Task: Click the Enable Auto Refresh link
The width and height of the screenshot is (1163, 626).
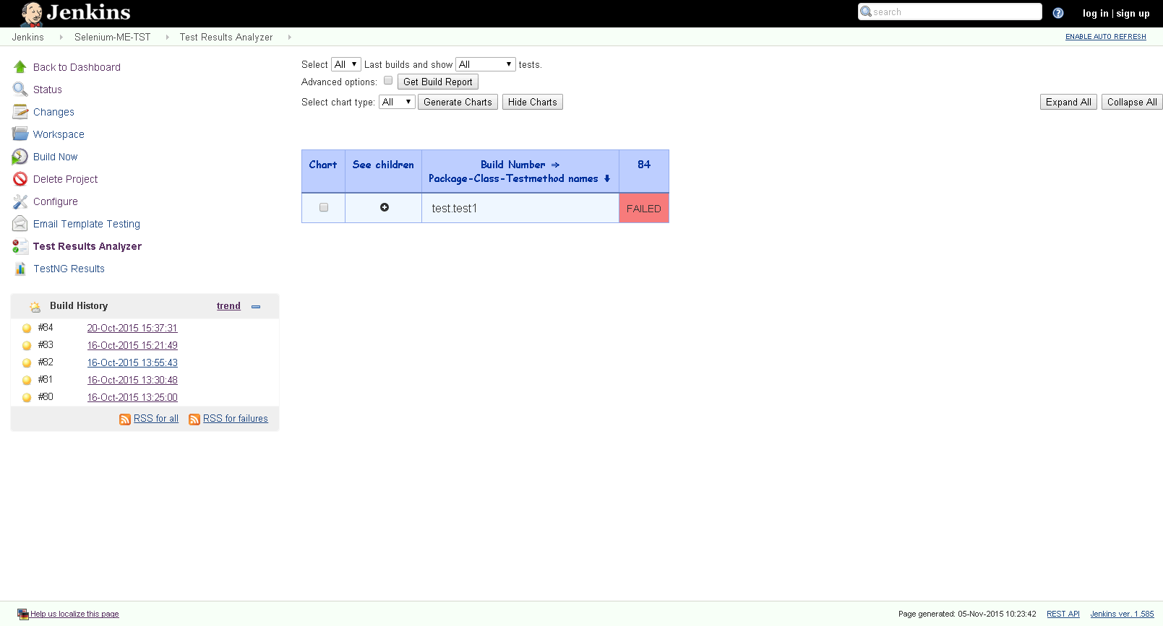Action: [x=1105, y=37]
